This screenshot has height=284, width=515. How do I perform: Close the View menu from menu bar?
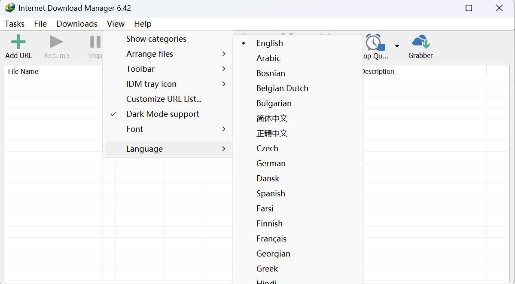click(116, 24)
